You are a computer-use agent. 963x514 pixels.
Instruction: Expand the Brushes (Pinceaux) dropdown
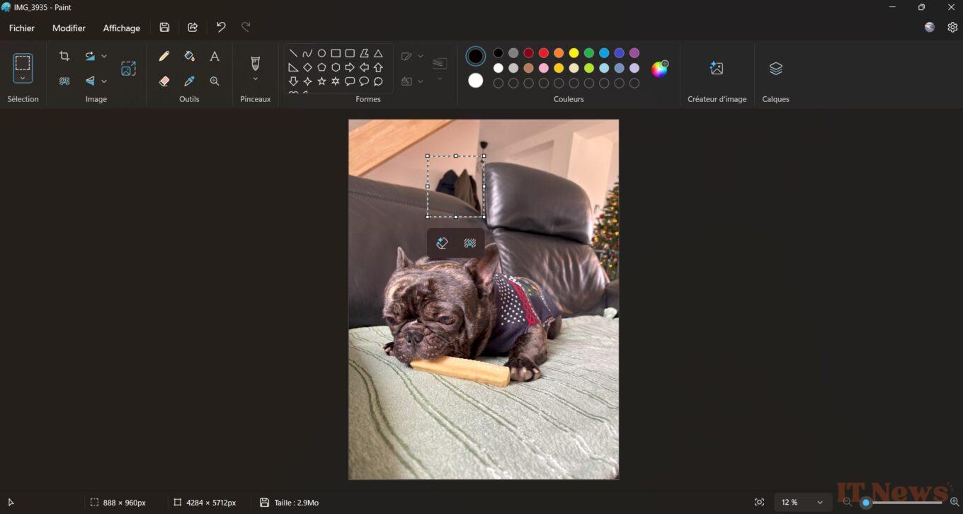point(256,79)
